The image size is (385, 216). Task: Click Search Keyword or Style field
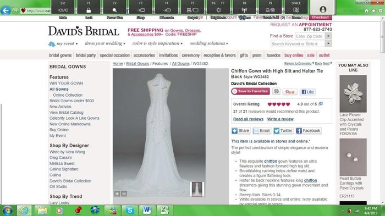298,43
